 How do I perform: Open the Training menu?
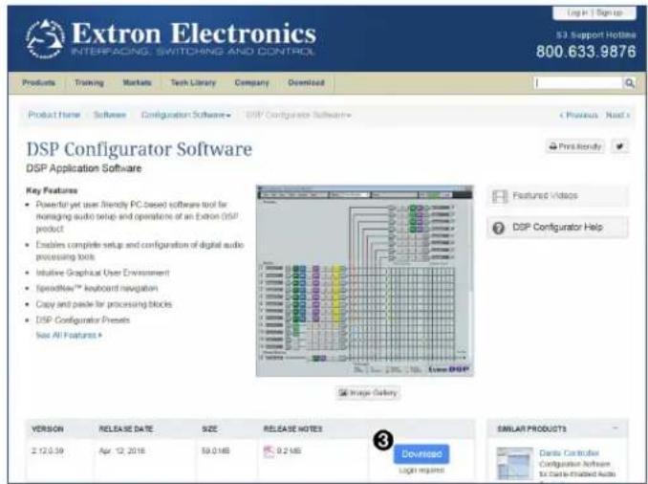tap(89, 82)
